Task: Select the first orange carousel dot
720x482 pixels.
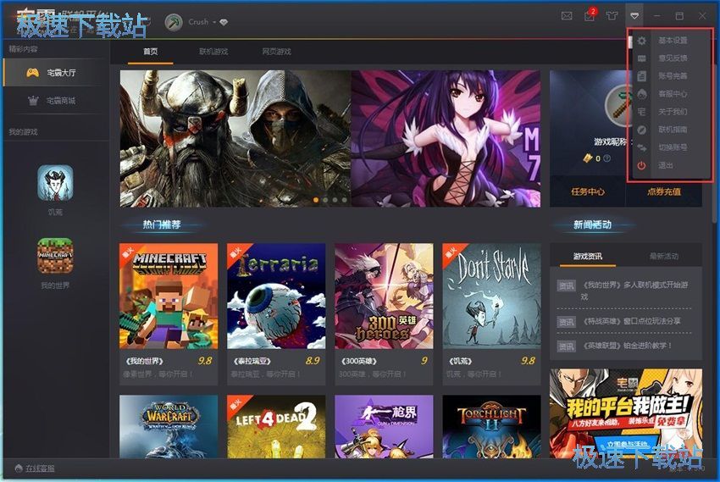Action: tap(316, 200)
